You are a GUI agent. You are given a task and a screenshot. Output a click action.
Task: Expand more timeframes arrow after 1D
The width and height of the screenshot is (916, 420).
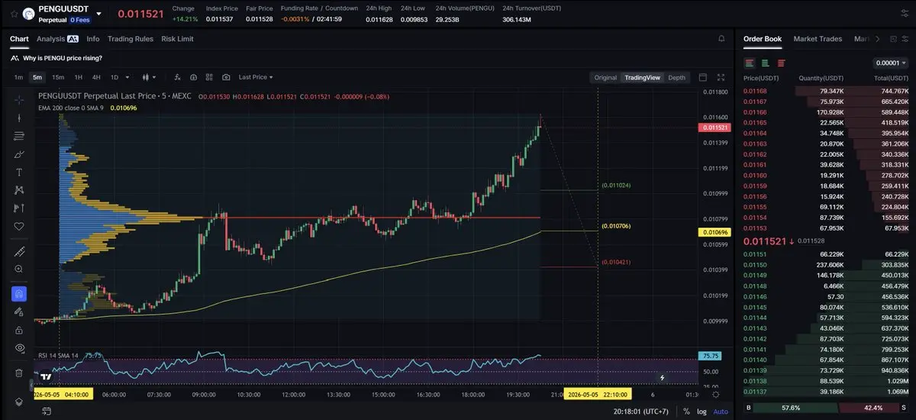coord(127,77)
